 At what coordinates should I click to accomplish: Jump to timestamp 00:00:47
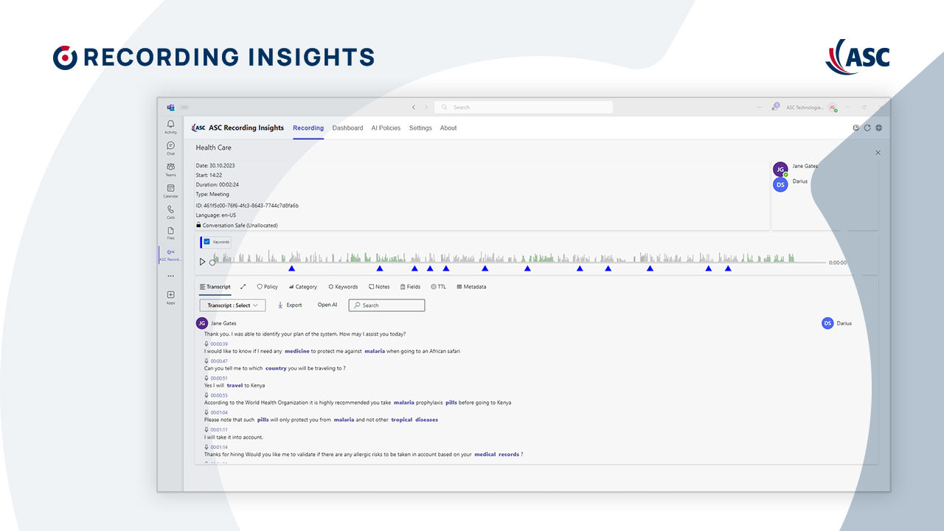pyautogui.click(x=219, y=361)
